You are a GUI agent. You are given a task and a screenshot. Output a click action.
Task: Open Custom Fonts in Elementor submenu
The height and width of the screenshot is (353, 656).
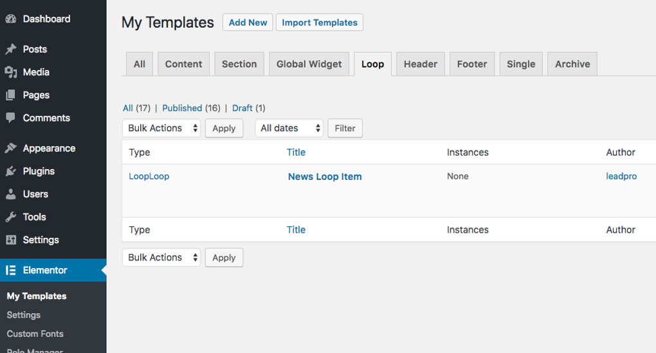tap(35, 334)
